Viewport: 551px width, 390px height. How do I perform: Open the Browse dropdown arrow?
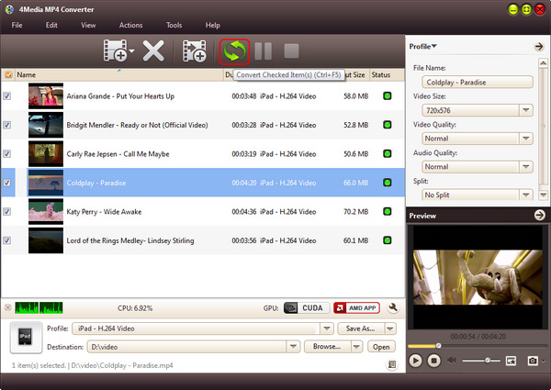click(x=356, y=347)
